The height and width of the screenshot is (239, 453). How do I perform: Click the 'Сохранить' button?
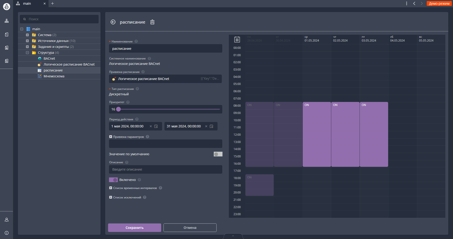pos(134,228)
